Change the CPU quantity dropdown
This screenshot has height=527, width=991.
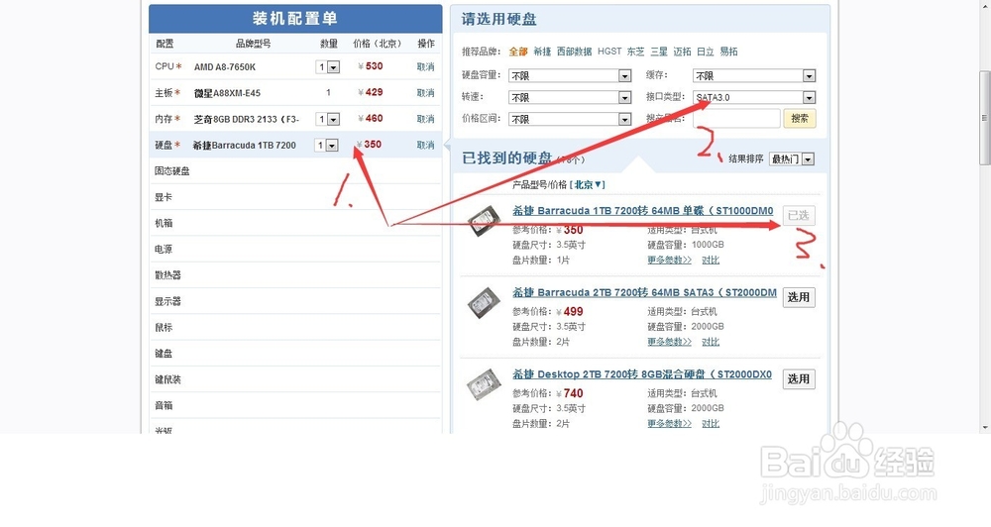tap(327, 67)
